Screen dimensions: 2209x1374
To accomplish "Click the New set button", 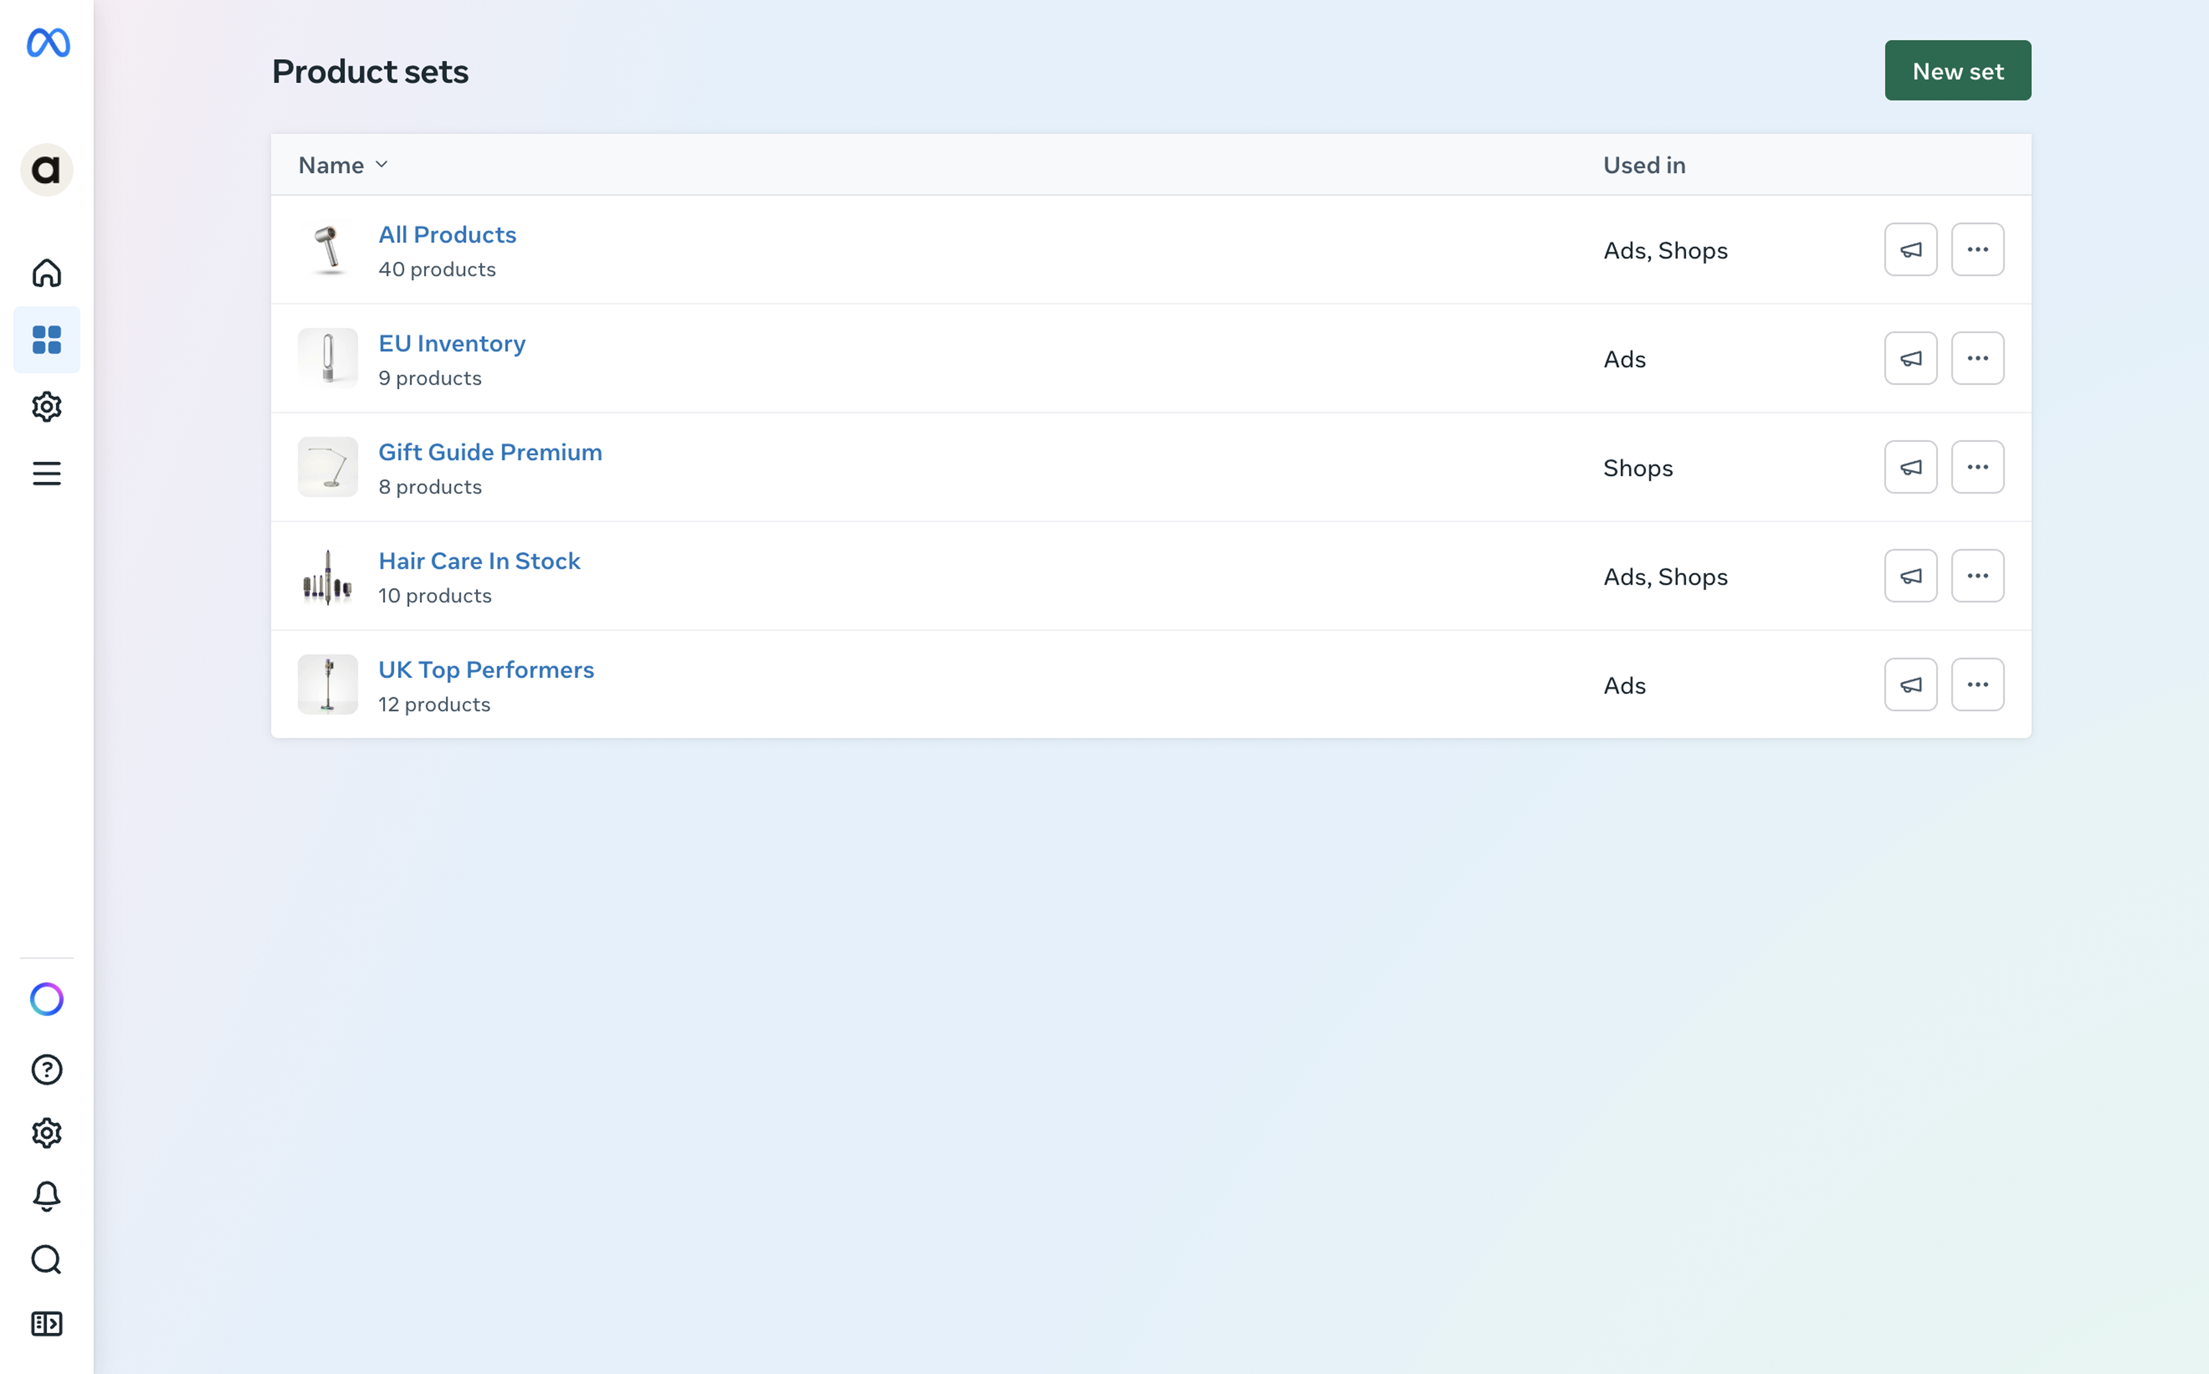I will pyautogui.click(x=1956, y=70).
